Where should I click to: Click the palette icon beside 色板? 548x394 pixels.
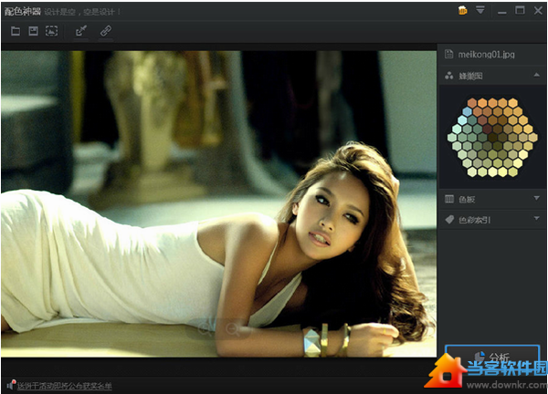[x=449, y=198]
